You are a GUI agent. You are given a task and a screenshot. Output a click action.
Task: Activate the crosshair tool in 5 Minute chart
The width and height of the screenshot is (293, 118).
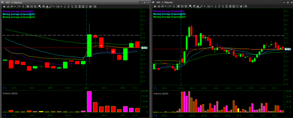point(47,6)
